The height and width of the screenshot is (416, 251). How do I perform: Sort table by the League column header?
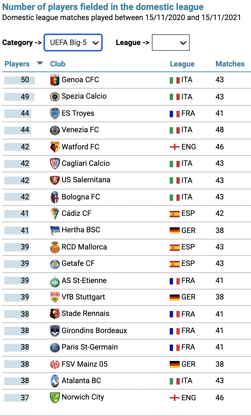(182, 64)
